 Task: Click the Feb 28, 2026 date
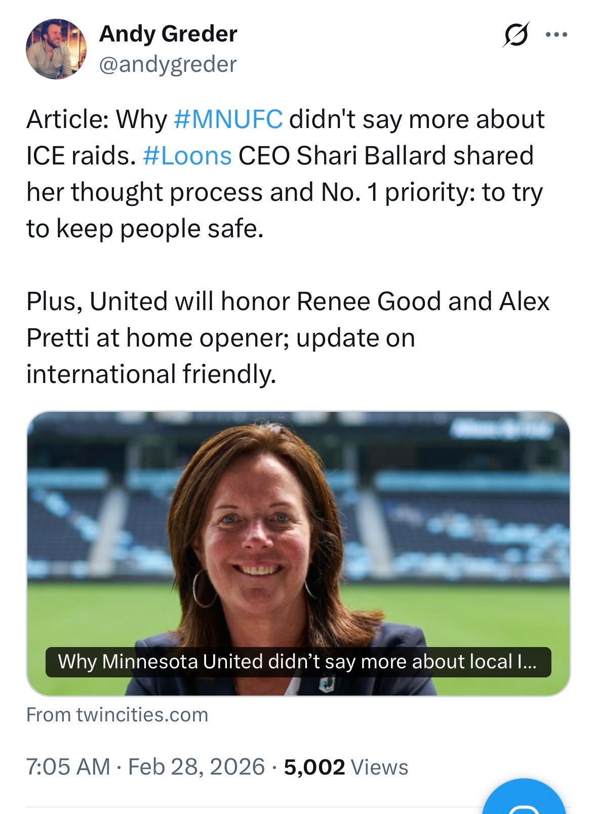(x=196, y=766)
